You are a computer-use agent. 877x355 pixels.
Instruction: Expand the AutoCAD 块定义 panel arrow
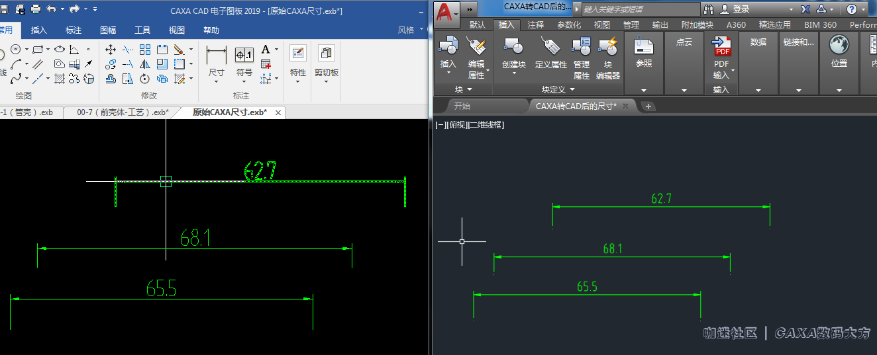(571, 89)
